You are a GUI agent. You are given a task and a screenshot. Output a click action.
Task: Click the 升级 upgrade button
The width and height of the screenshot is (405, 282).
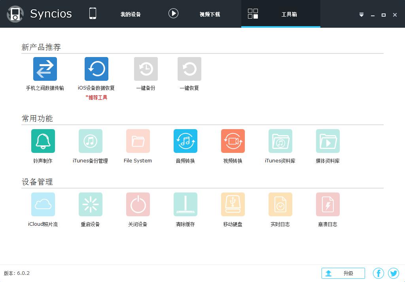click(343, 273)
